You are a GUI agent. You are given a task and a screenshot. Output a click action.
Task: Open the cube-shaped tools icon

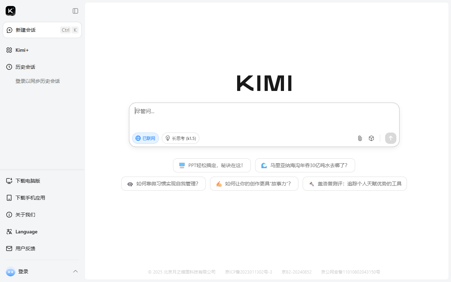[371, 138]
